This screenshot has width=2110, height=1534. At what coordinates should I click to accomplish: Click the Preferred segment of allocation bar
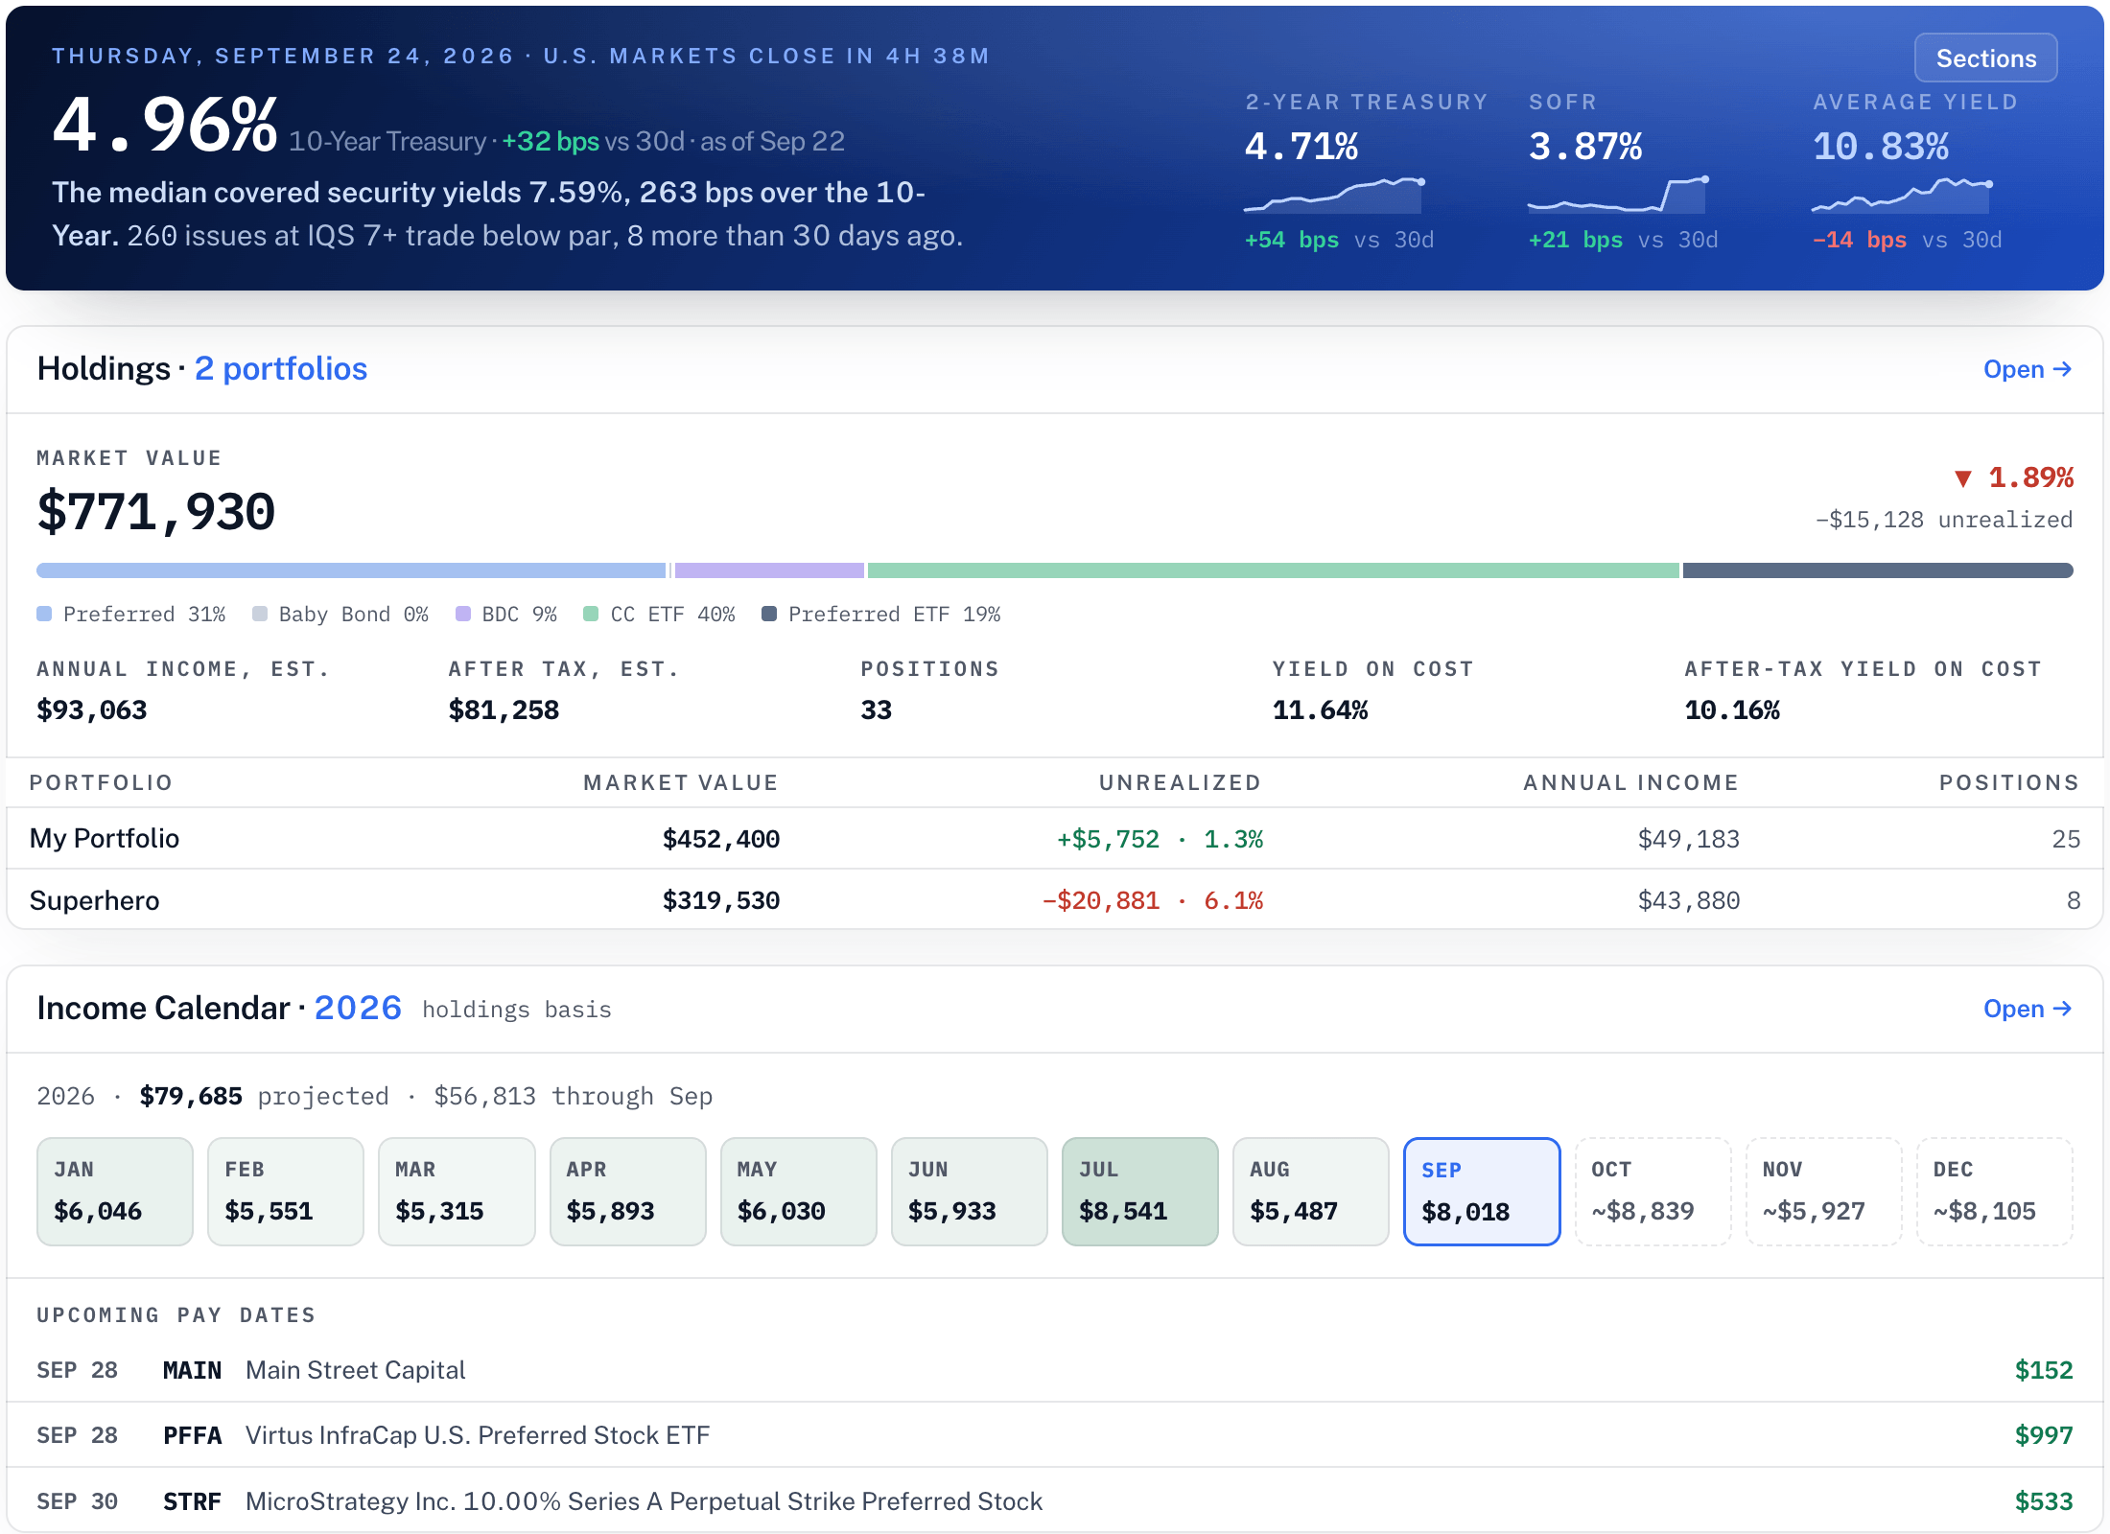pos(351,570)
